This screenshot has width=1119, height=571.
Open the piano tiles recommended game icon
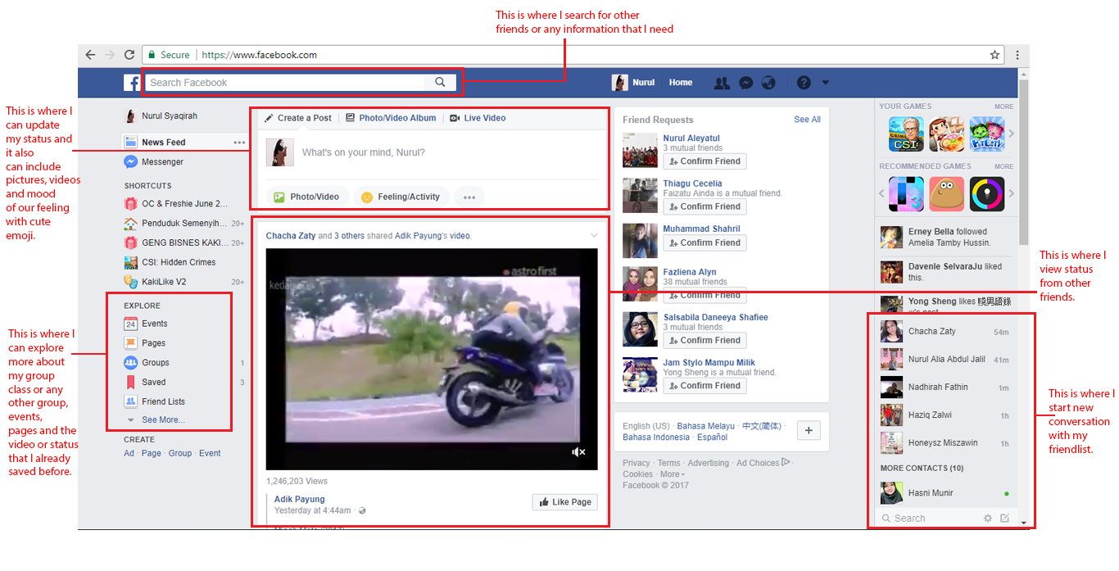coord(906,194)
